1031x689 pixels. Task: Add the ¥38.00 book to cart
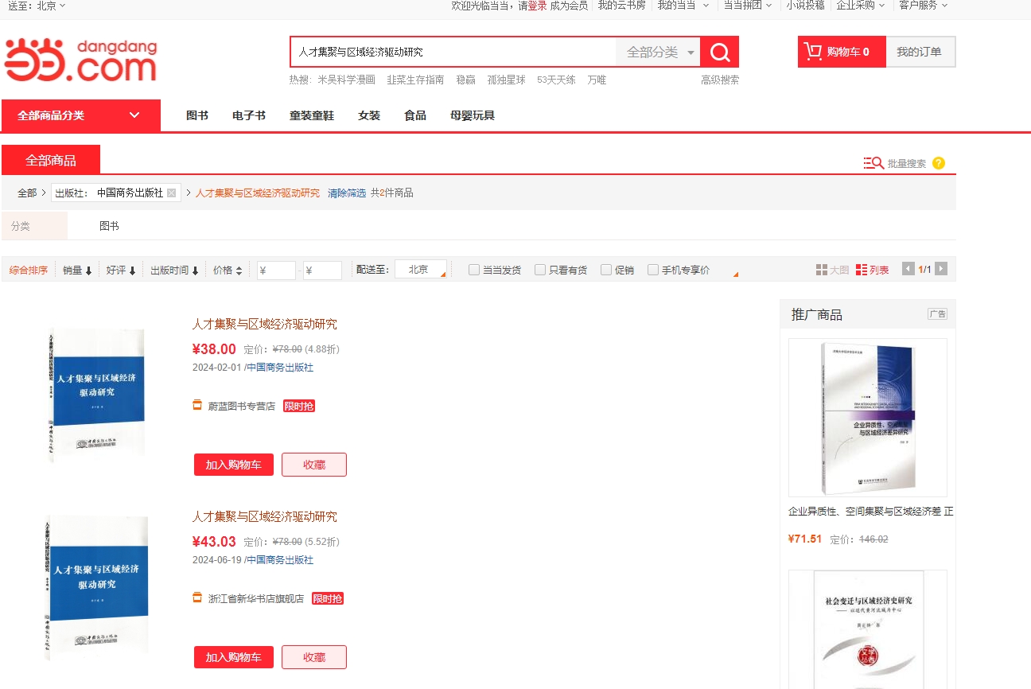[x=234, y=465]
